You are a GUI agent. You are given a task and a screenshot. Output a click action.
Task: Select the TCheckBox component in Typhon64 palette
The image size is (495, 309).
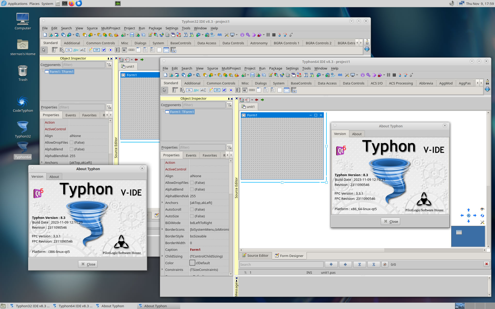(224, 90)
